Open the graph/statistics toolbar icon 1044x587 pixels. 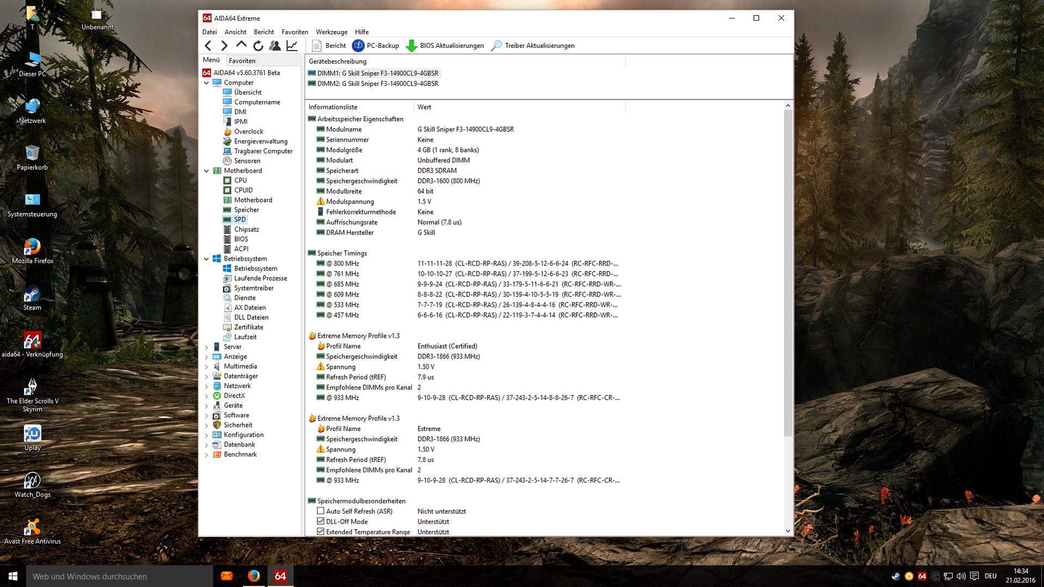click(x=292, y=46)
